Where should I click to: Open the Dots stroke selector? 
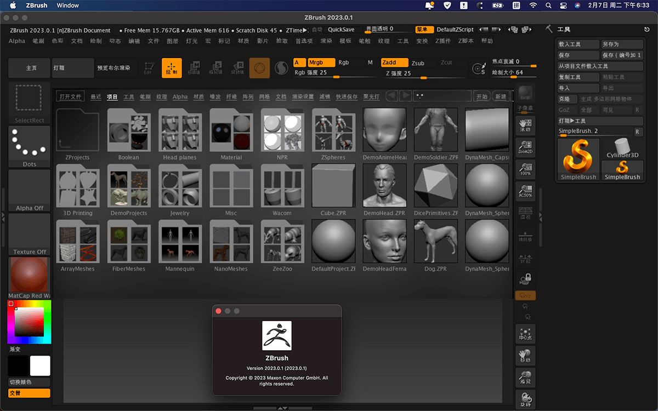tap(30, 146)
